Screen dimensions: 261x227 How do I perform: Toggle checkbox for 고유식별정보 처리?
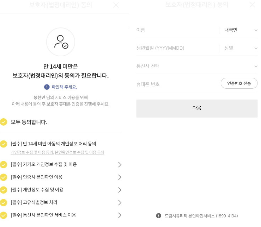pyautogui.click(x=4, y=202)
